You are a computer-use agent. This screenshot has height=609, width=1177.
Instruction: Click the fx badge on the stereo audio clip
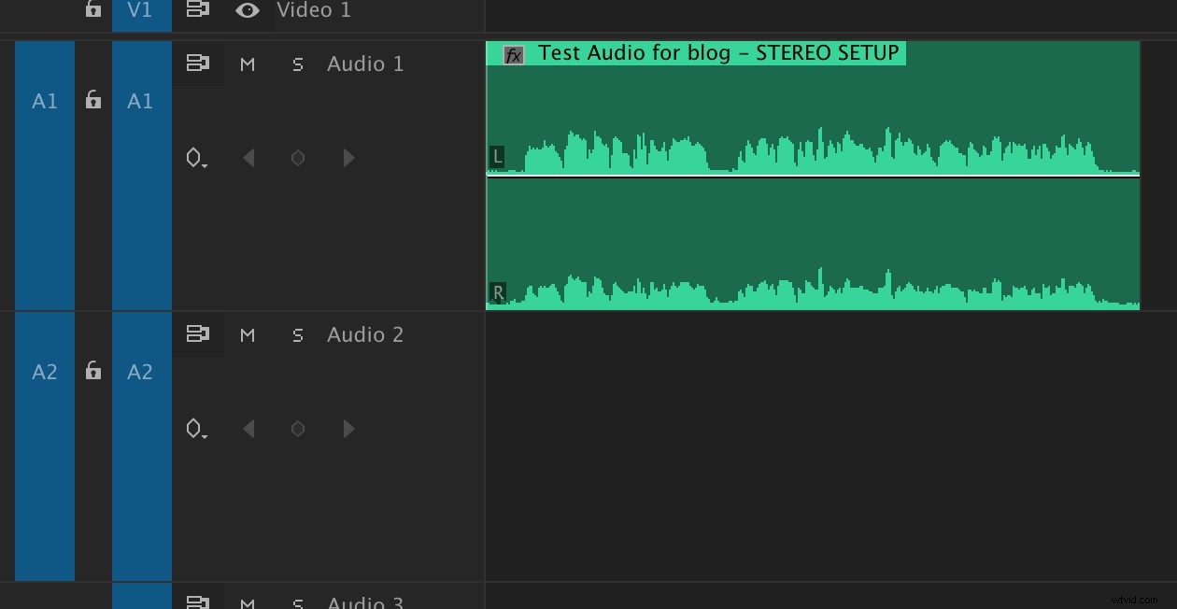pyautogui.click(x=513, y=54)
